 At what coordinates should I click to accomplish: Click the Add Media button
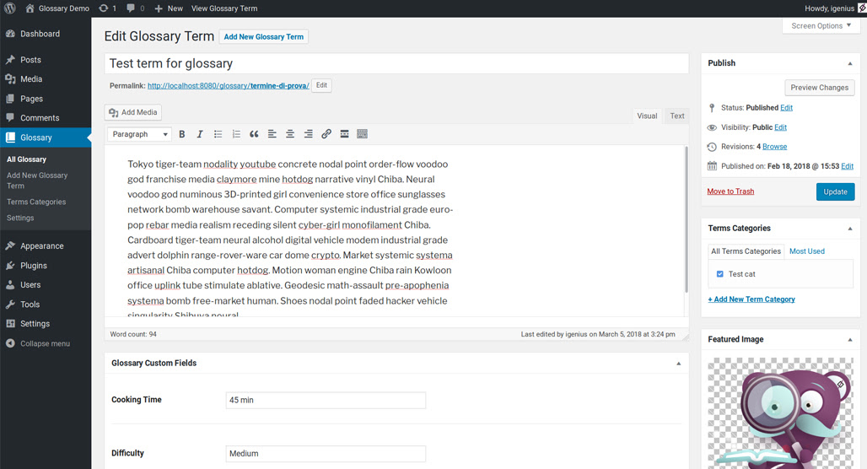pos(132,112)
